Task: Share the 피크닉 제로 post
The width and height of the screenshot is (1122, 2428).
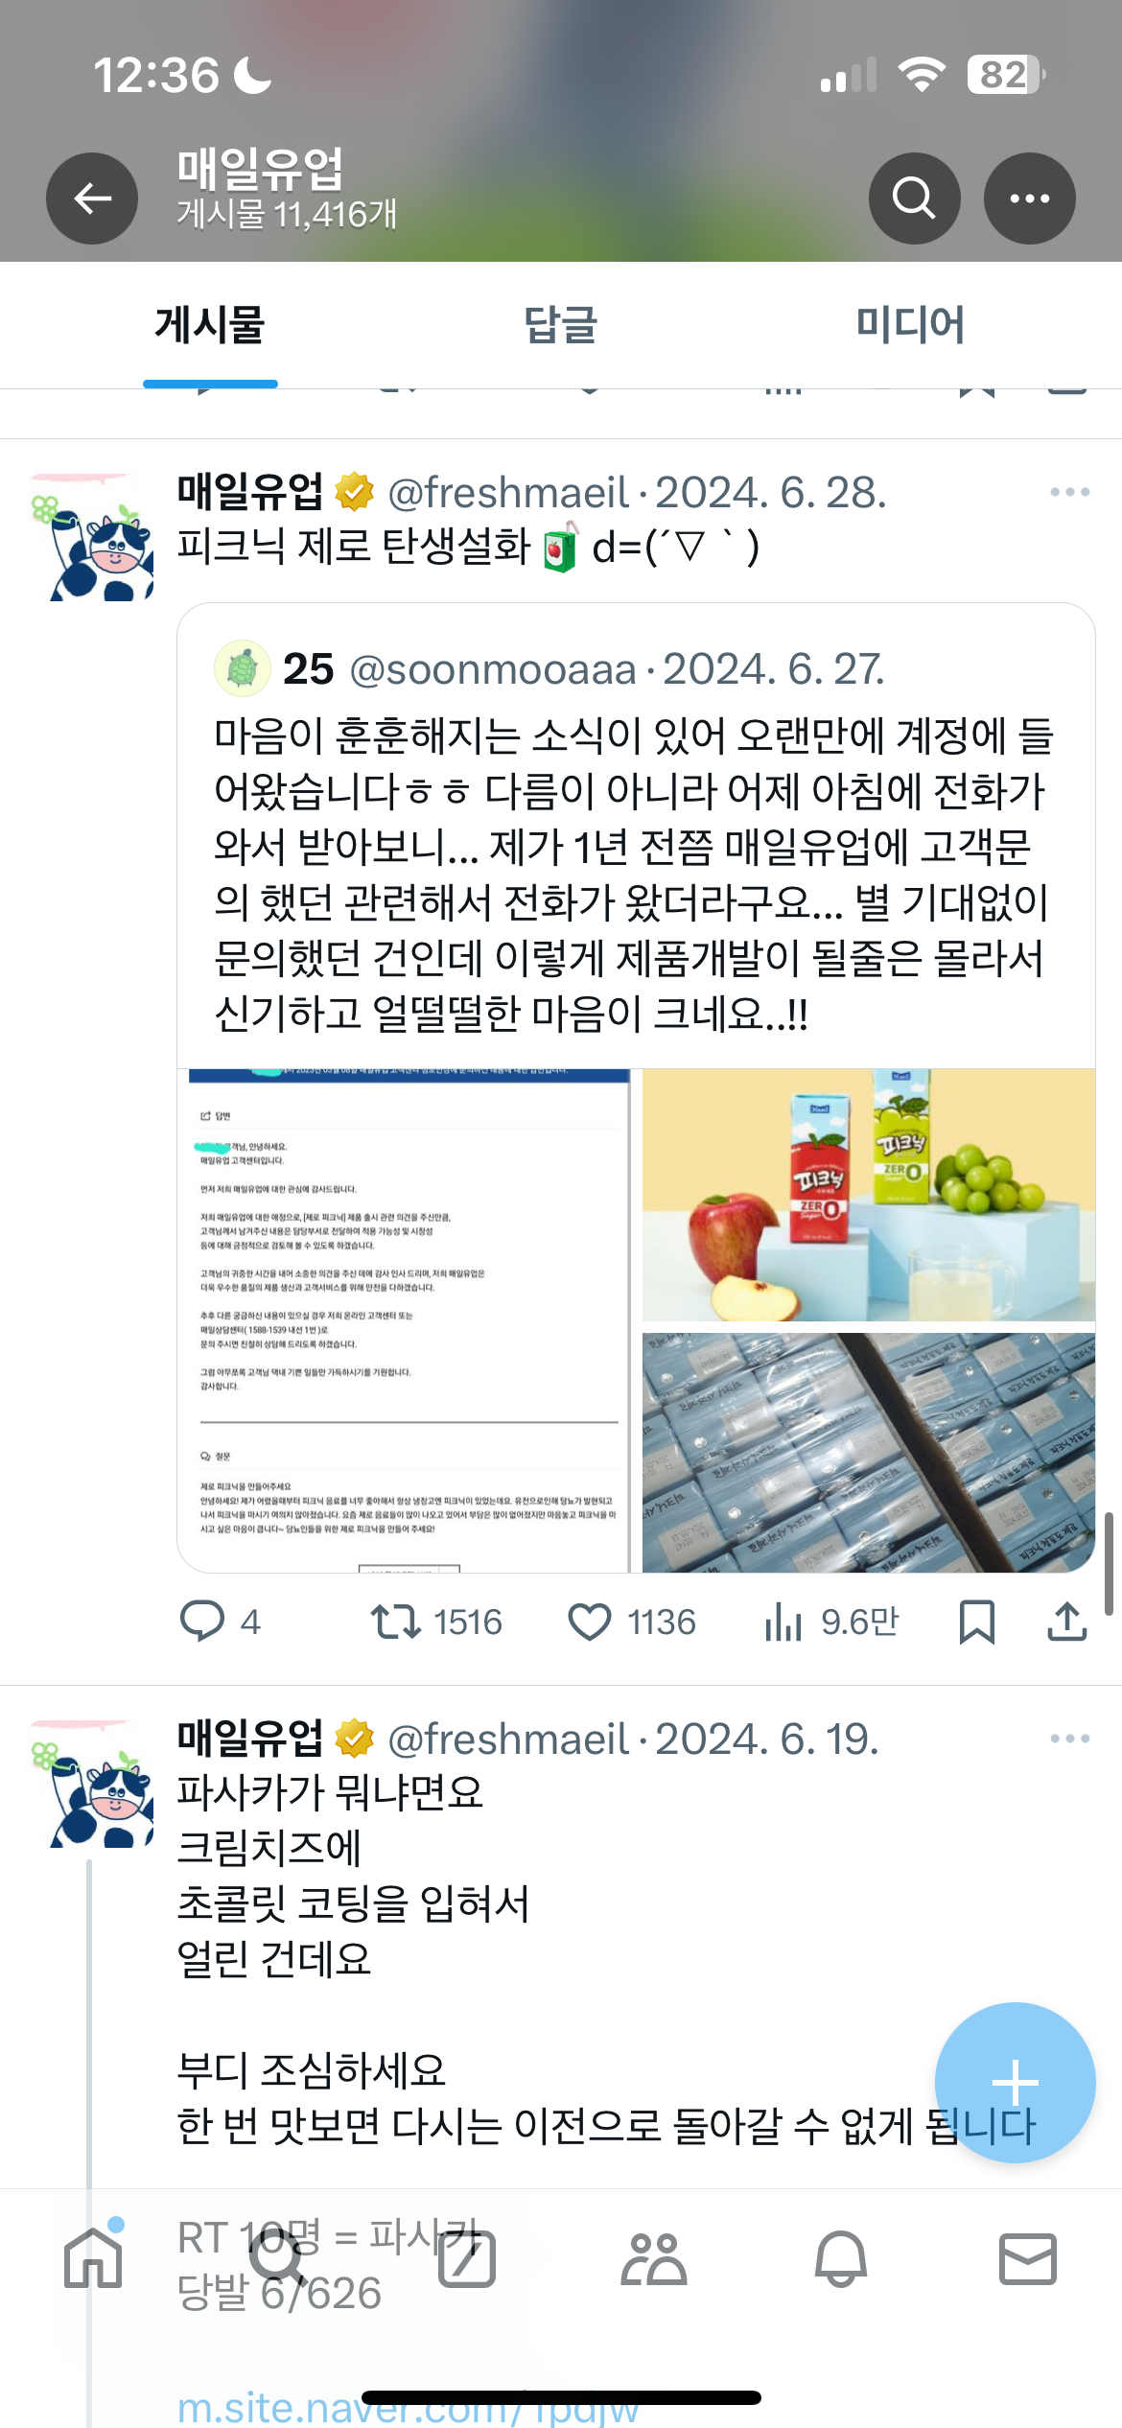Action: [1066, 1622]
